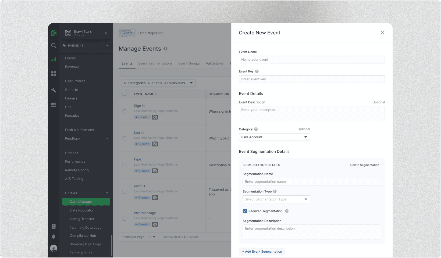Click help icon next to Event Key

click(x=257, y=71)
